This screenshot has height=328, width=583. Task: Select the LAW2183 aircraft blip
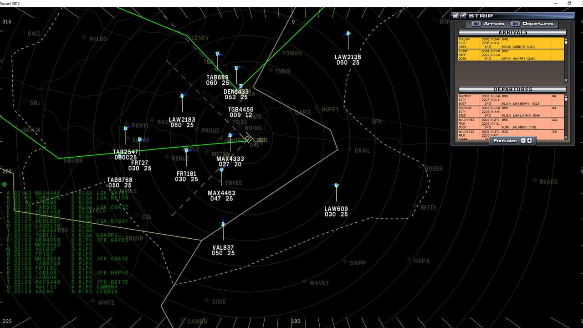[x=182, y=96]
